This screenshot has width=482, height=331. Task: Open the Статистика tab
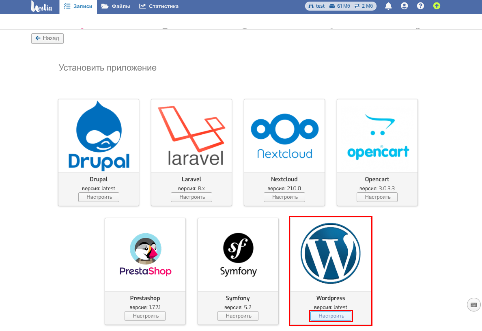click(159, 6)
